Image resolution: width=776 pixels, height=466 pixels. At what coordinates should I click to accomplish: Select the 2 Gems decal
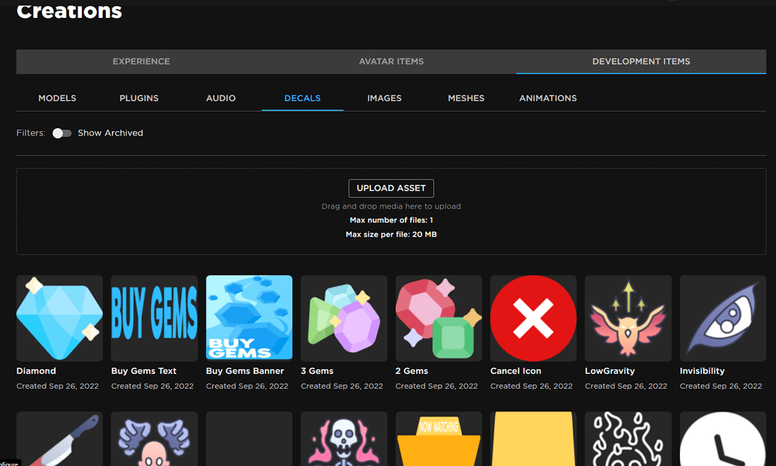click(x=438, y=318)
